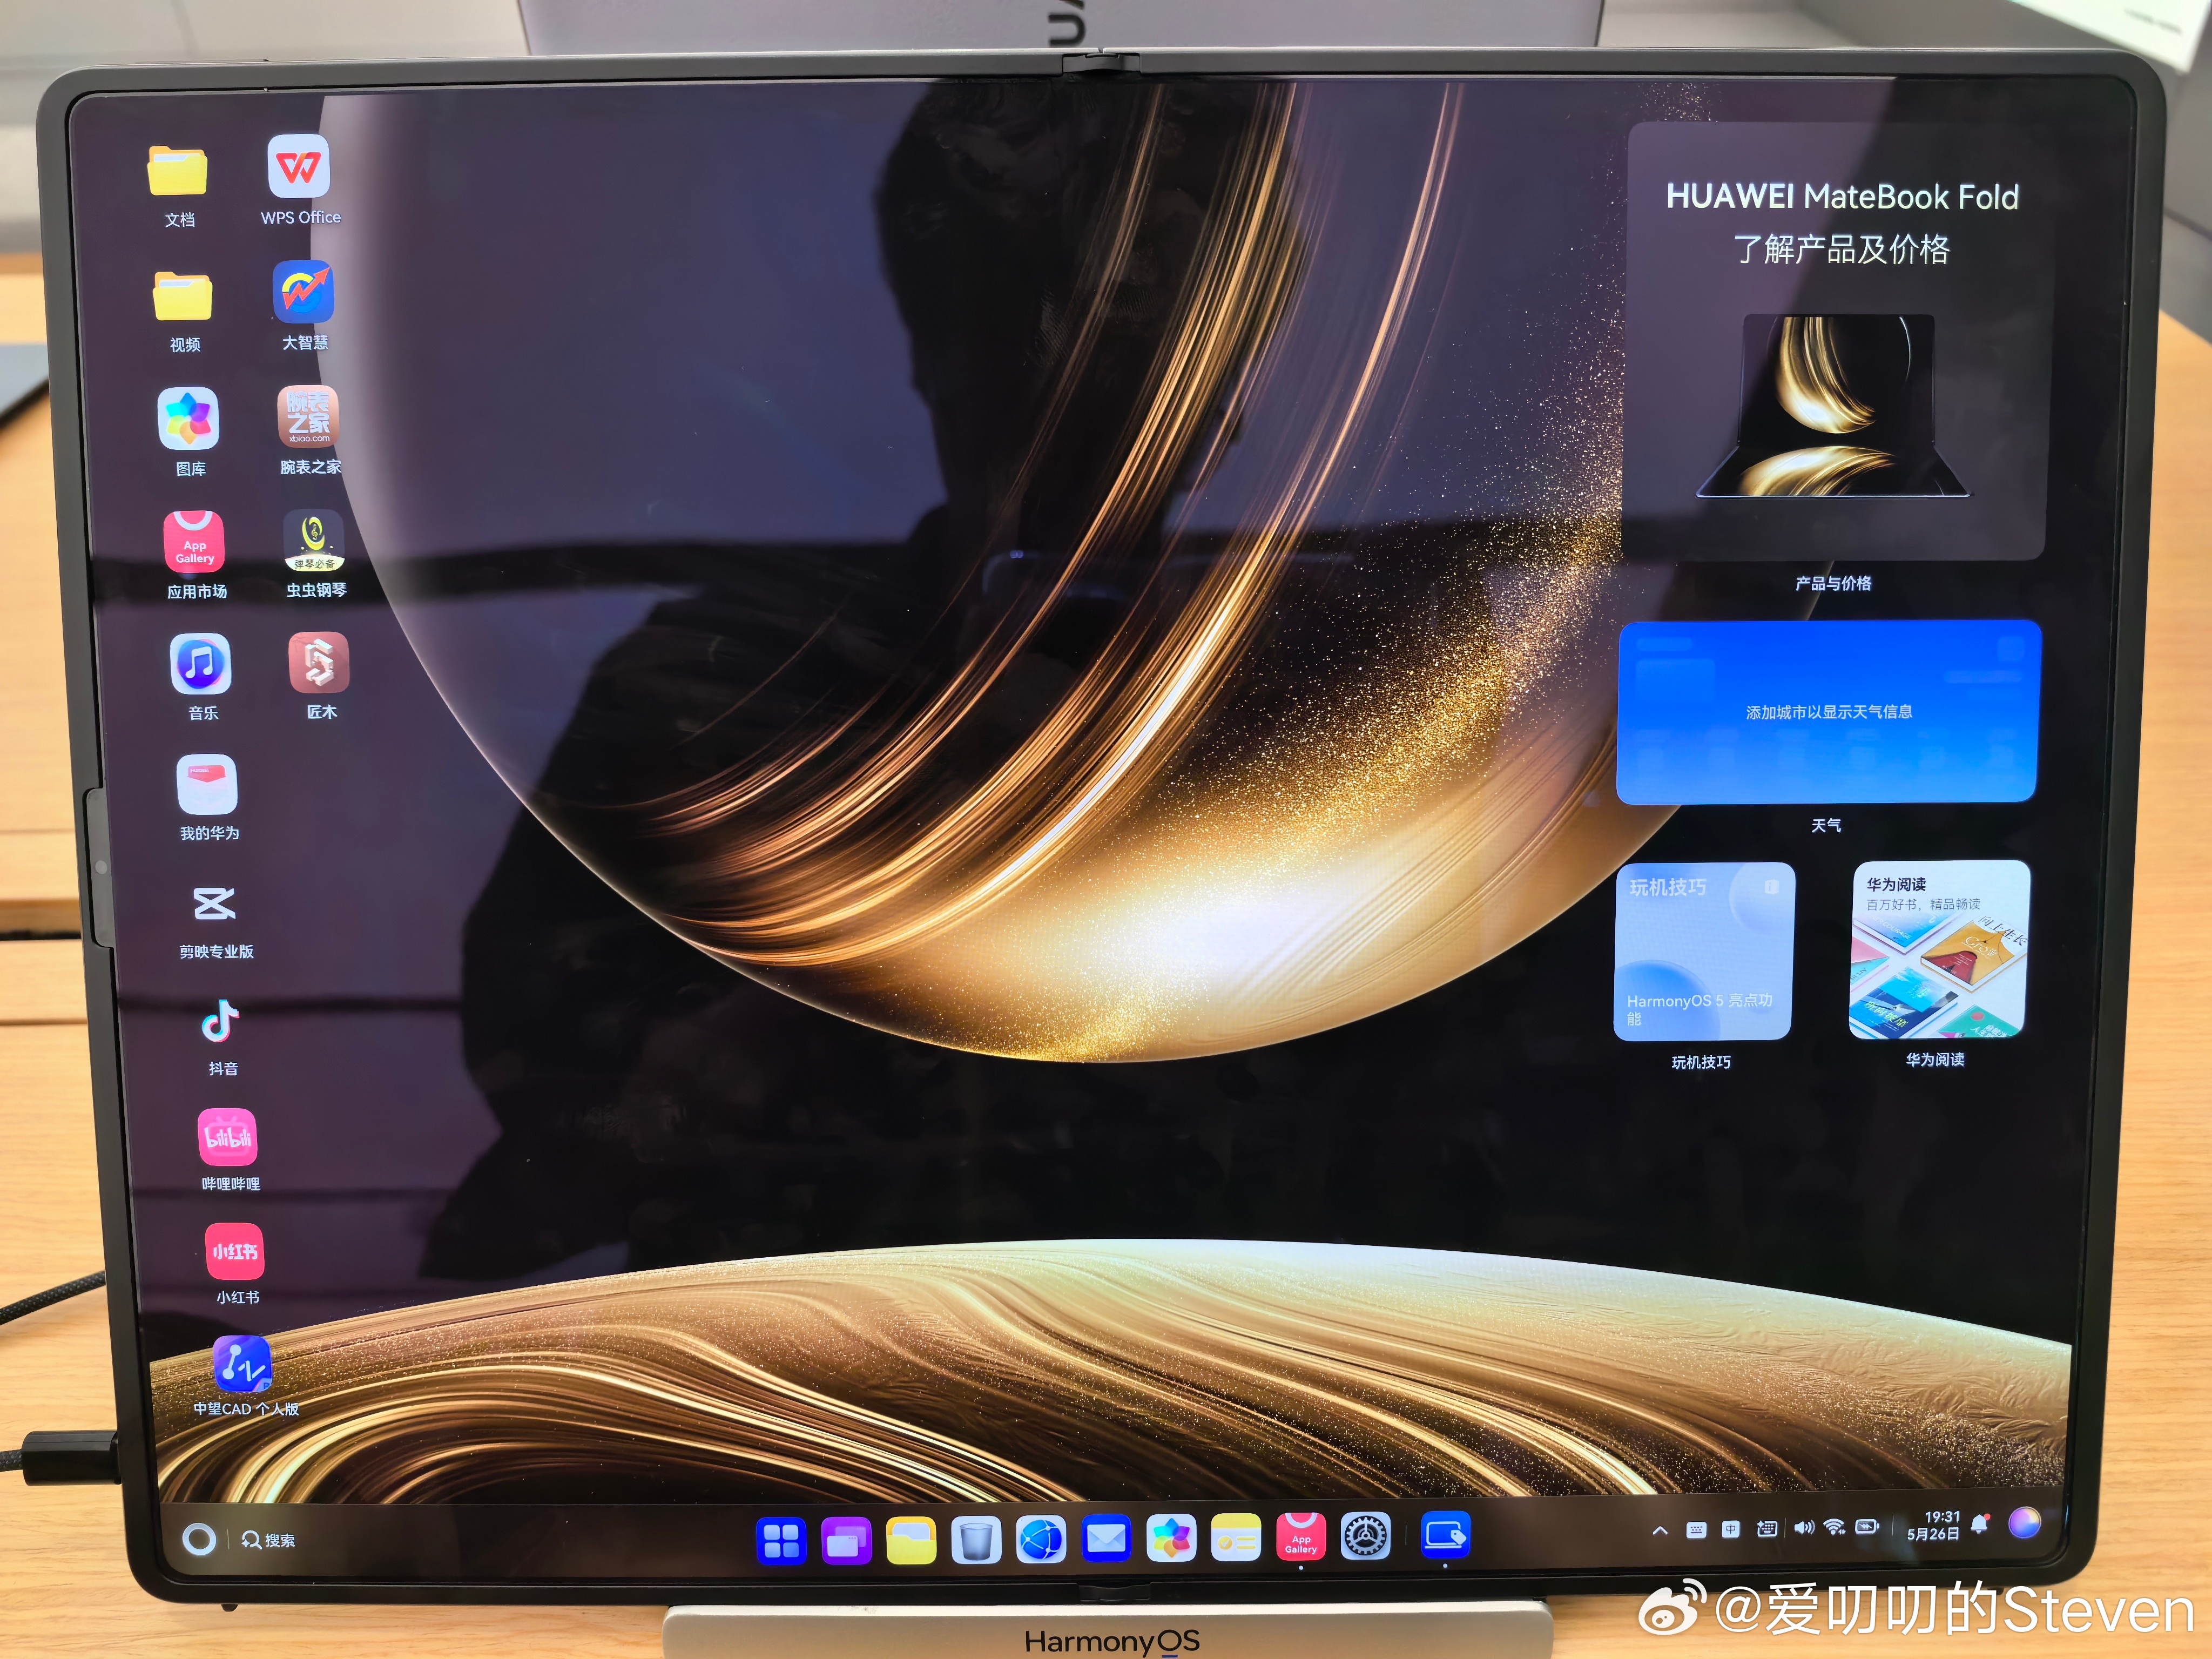Open the clock showing 19:31 5月26日
The width and height of the screenshot is (2212, 1659).
click(x=1934, y=1526)
